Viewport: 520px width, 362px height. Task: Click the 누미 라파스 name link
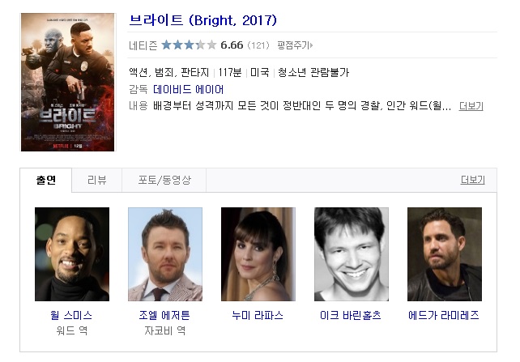[x=258, y=315]
